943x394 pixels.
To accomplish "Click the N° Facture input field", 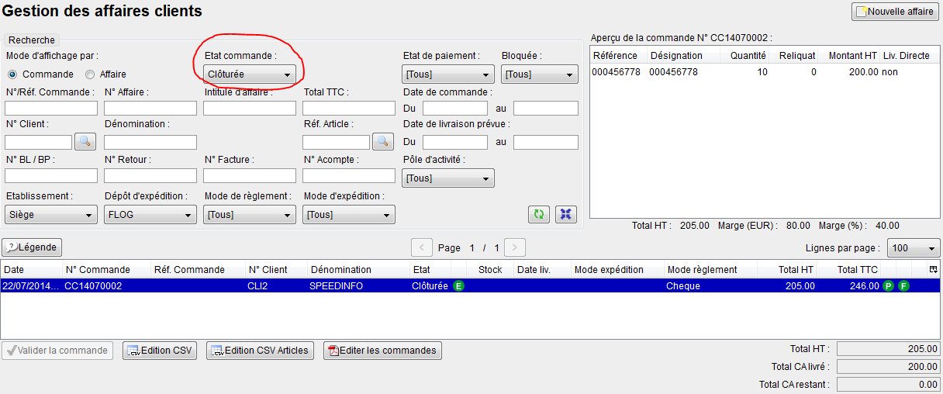I will point(250,175).
